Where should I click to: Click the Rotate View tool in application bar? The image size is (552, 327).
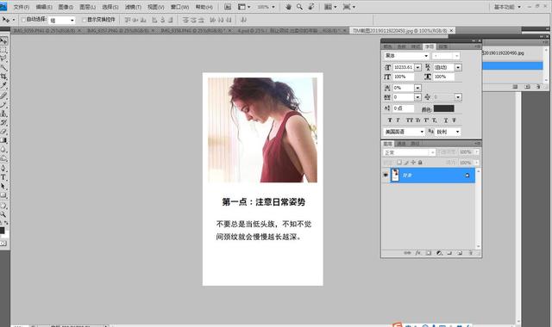(310, 7)
